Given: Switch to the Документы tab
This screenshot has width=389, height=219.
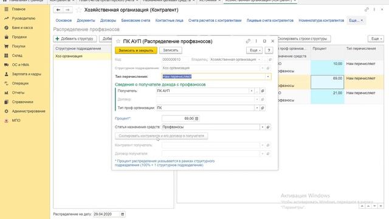Looking at the screenshot, I should pyautogui.click(x=86, y=20).
